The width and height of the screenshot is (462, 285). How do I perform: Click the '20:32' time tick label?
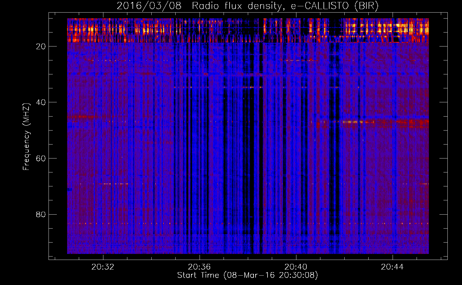pyautogui.click(x=103, y=267)
